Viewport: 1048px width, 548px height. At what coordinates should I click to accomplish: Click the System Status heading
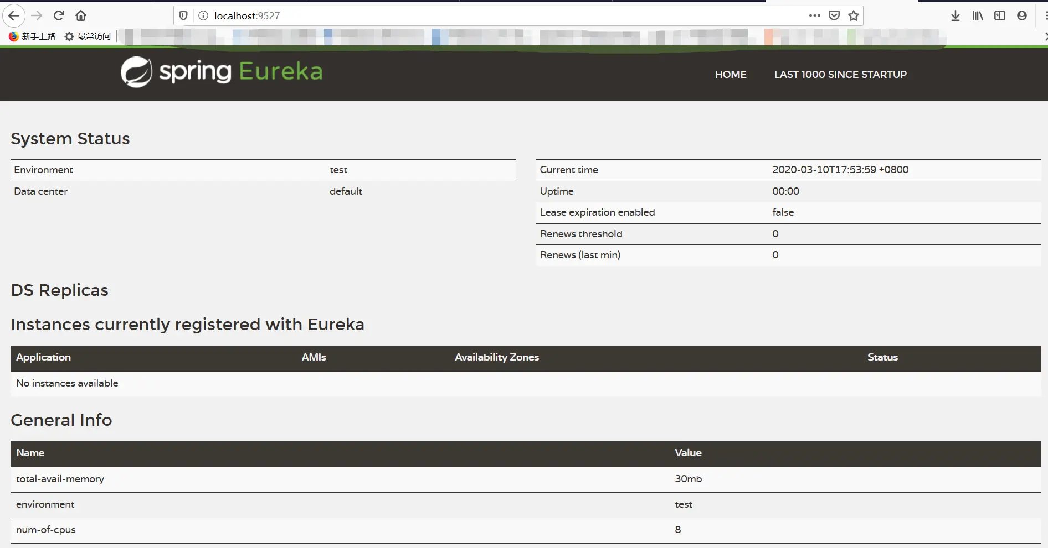tap(70, 139)
